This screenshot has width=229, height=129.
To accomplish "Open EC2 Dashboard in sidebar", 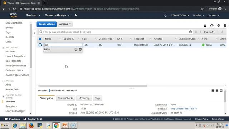I will 14,23.
